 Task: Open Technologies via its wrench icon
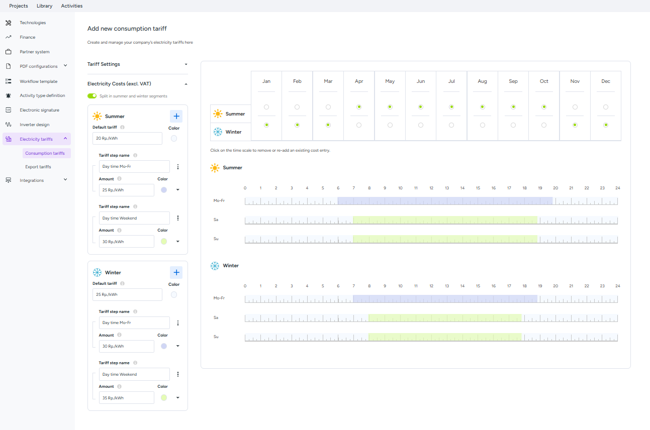8,23
